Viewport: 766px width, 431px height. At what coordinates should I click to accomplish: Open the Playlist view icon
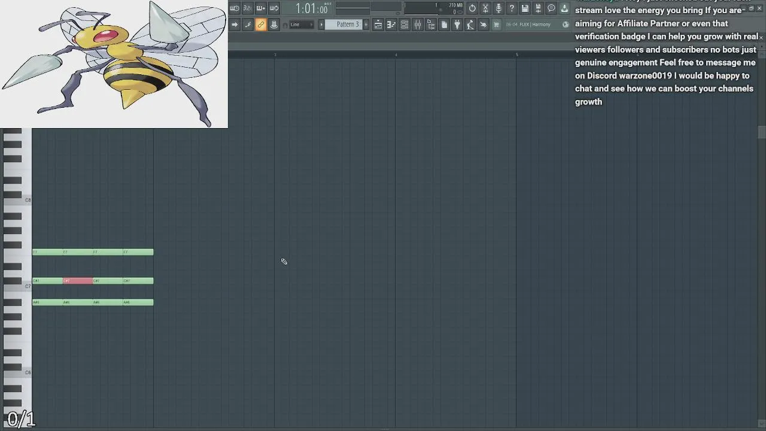378,25
